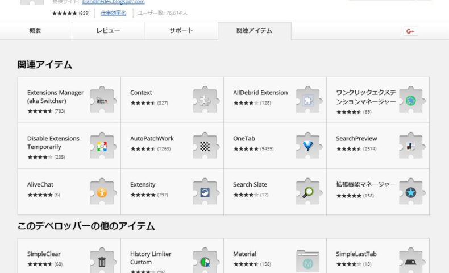Click the Extensity extension icon
449x273 pixels.
pyautogui.click(x=206, y=192)
